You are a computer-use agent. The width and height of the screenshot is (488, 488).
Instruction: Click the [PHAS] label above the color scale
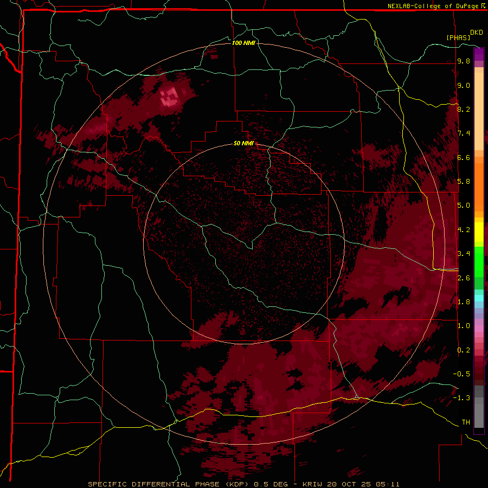[458, 37]
